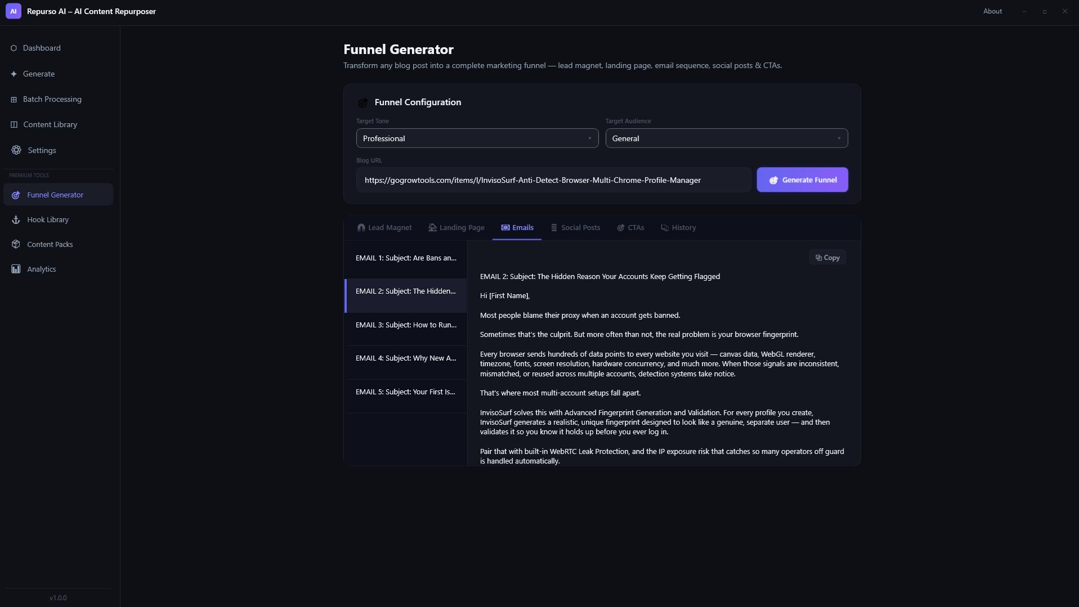
Task: Select Funnel Generator in sidebar
Action: [x=58, y=195]
